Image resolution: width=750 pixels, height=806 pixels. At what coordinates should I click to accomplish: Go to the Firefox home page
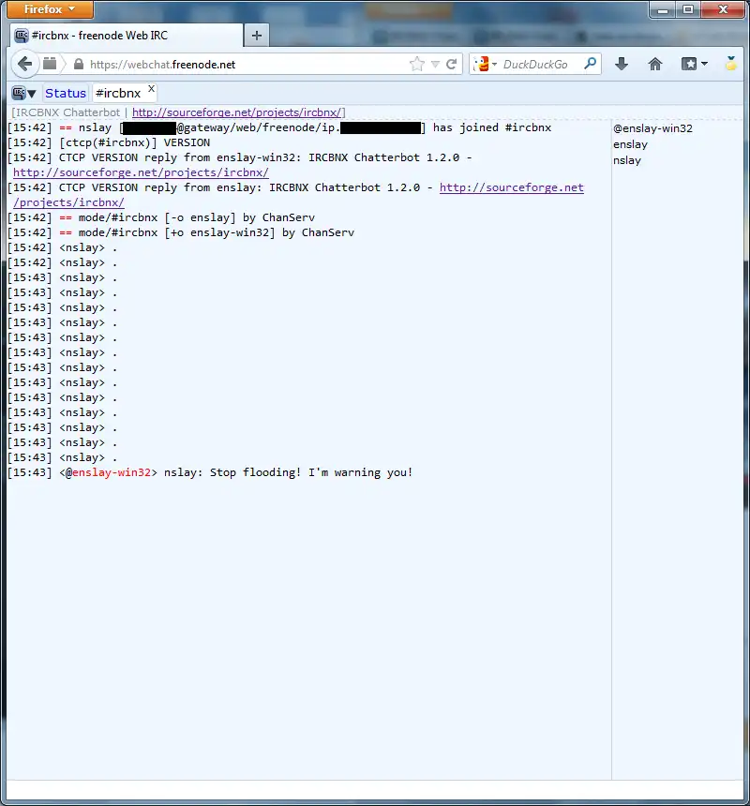[655, 64]
